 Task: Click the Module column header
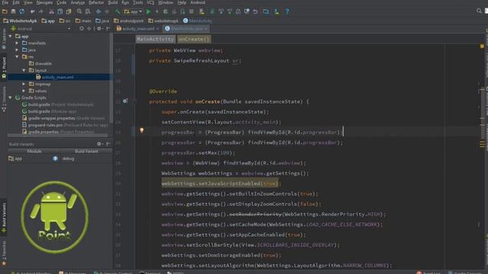(34, 151)
